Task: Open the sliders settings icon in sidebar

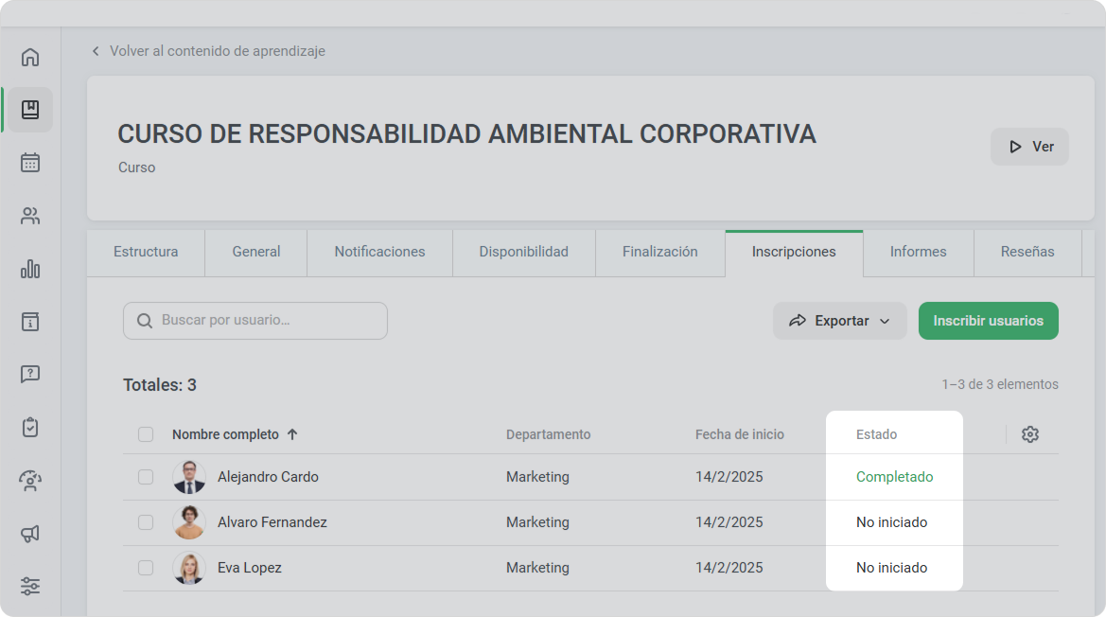Action: [x=30, y=586]
